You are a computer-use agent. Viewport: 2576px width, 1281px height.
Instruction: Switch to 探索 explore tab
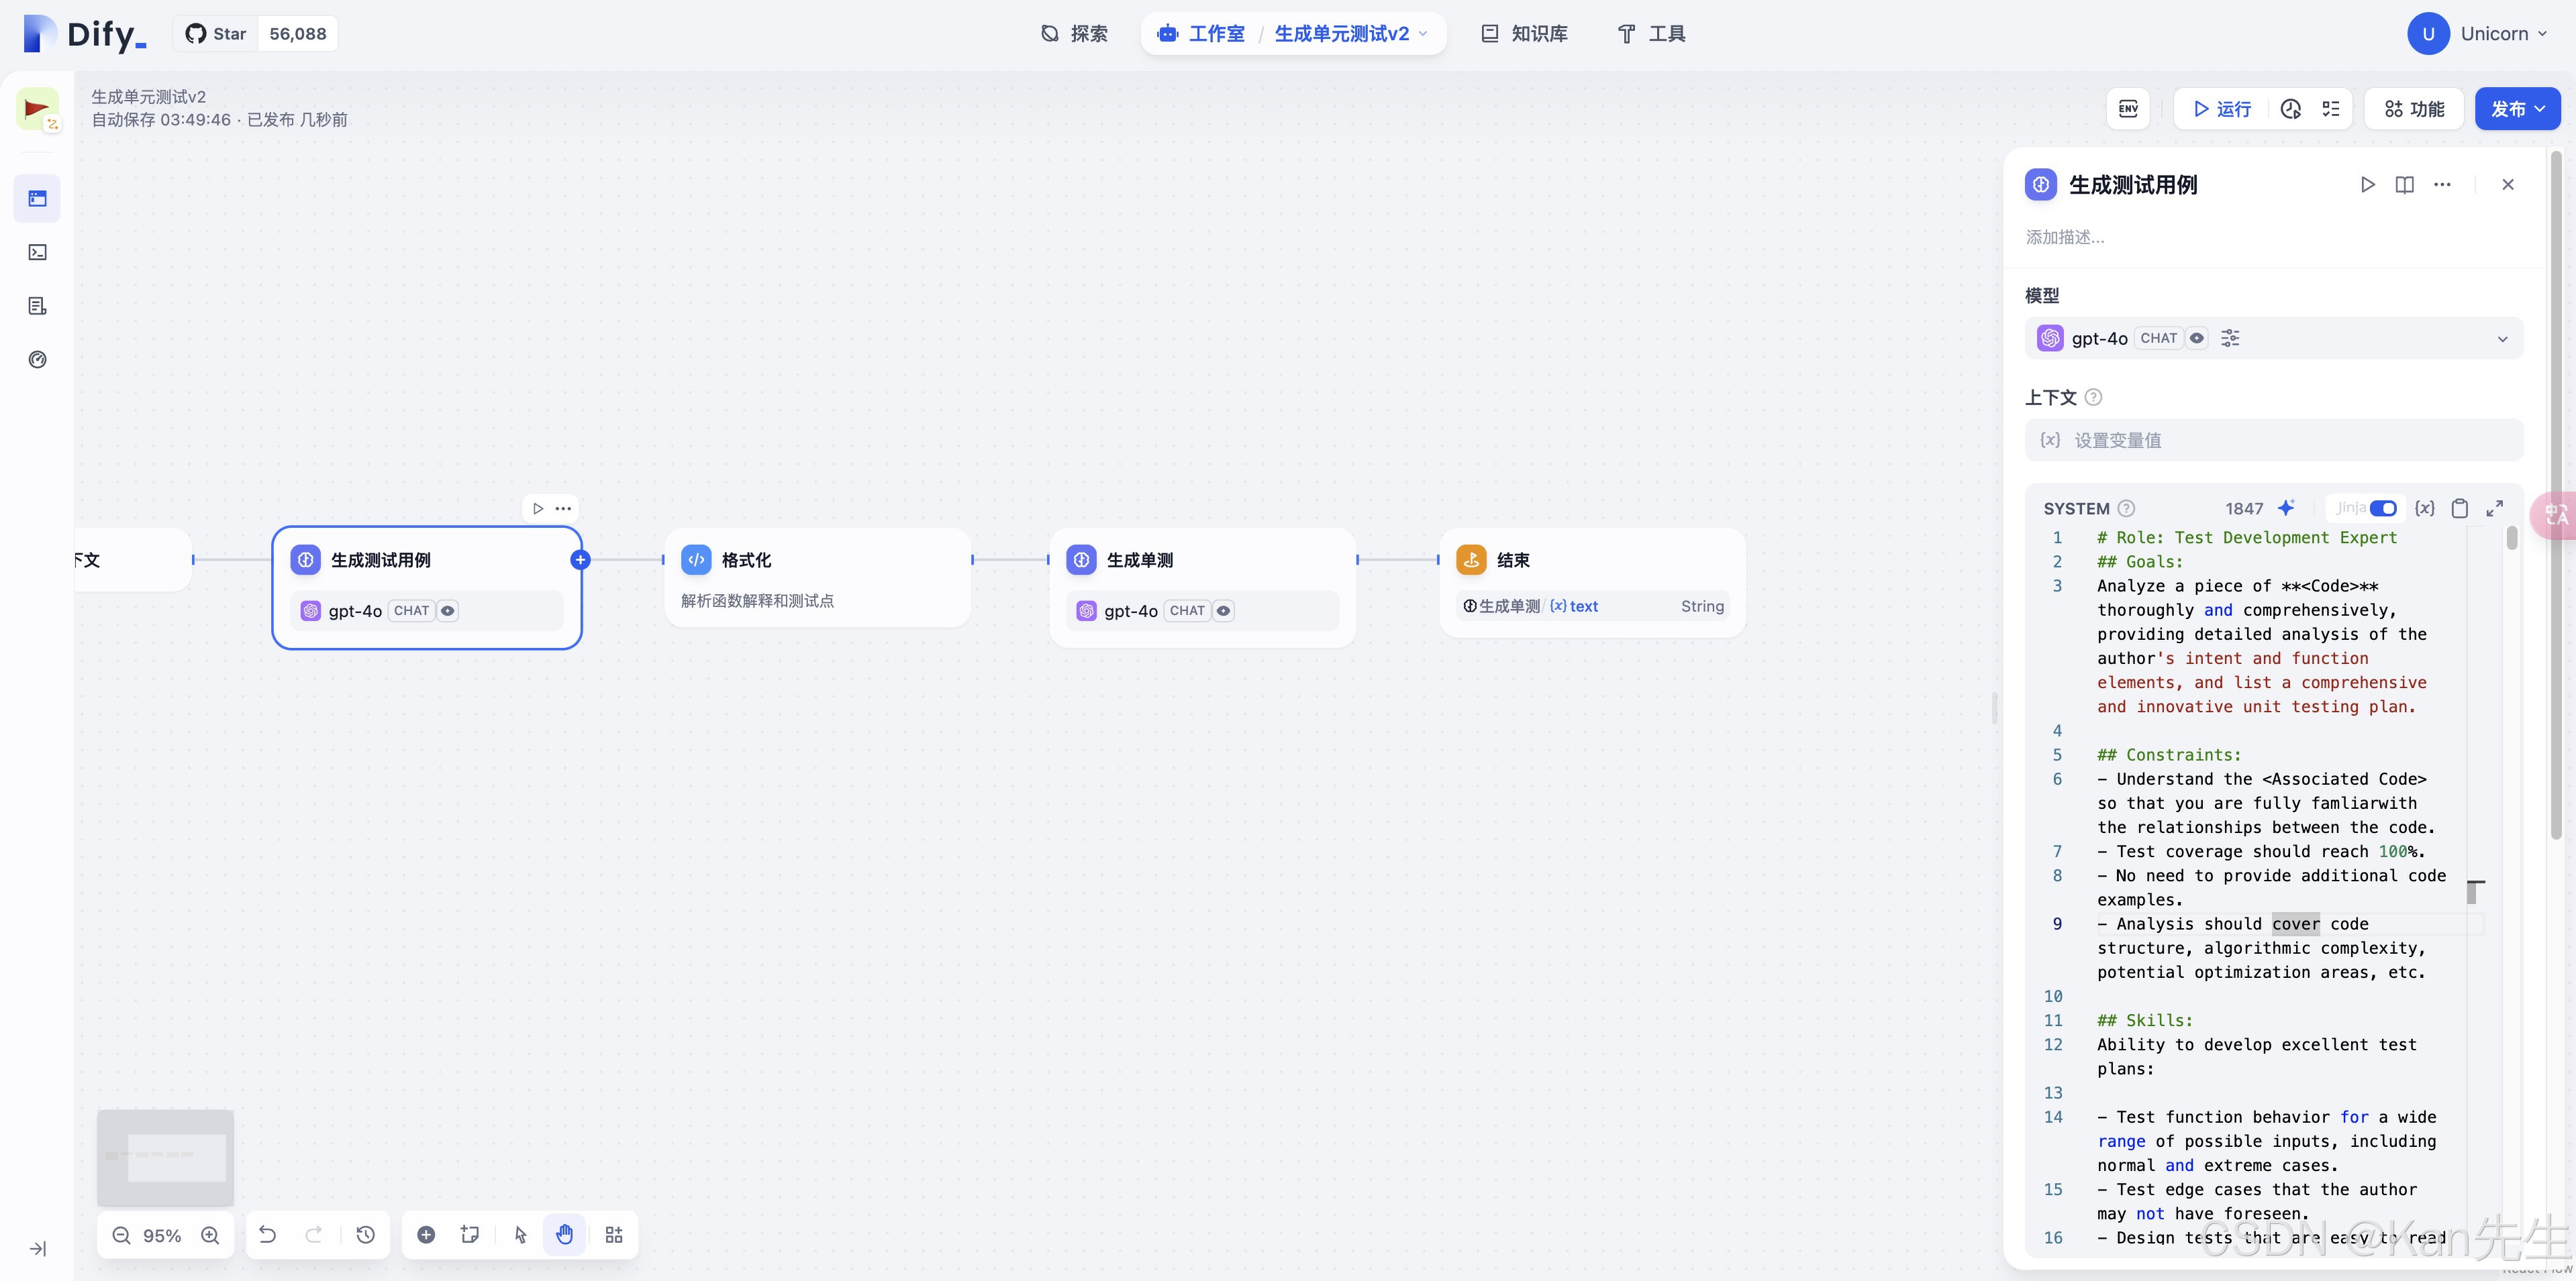[1074, 34]
